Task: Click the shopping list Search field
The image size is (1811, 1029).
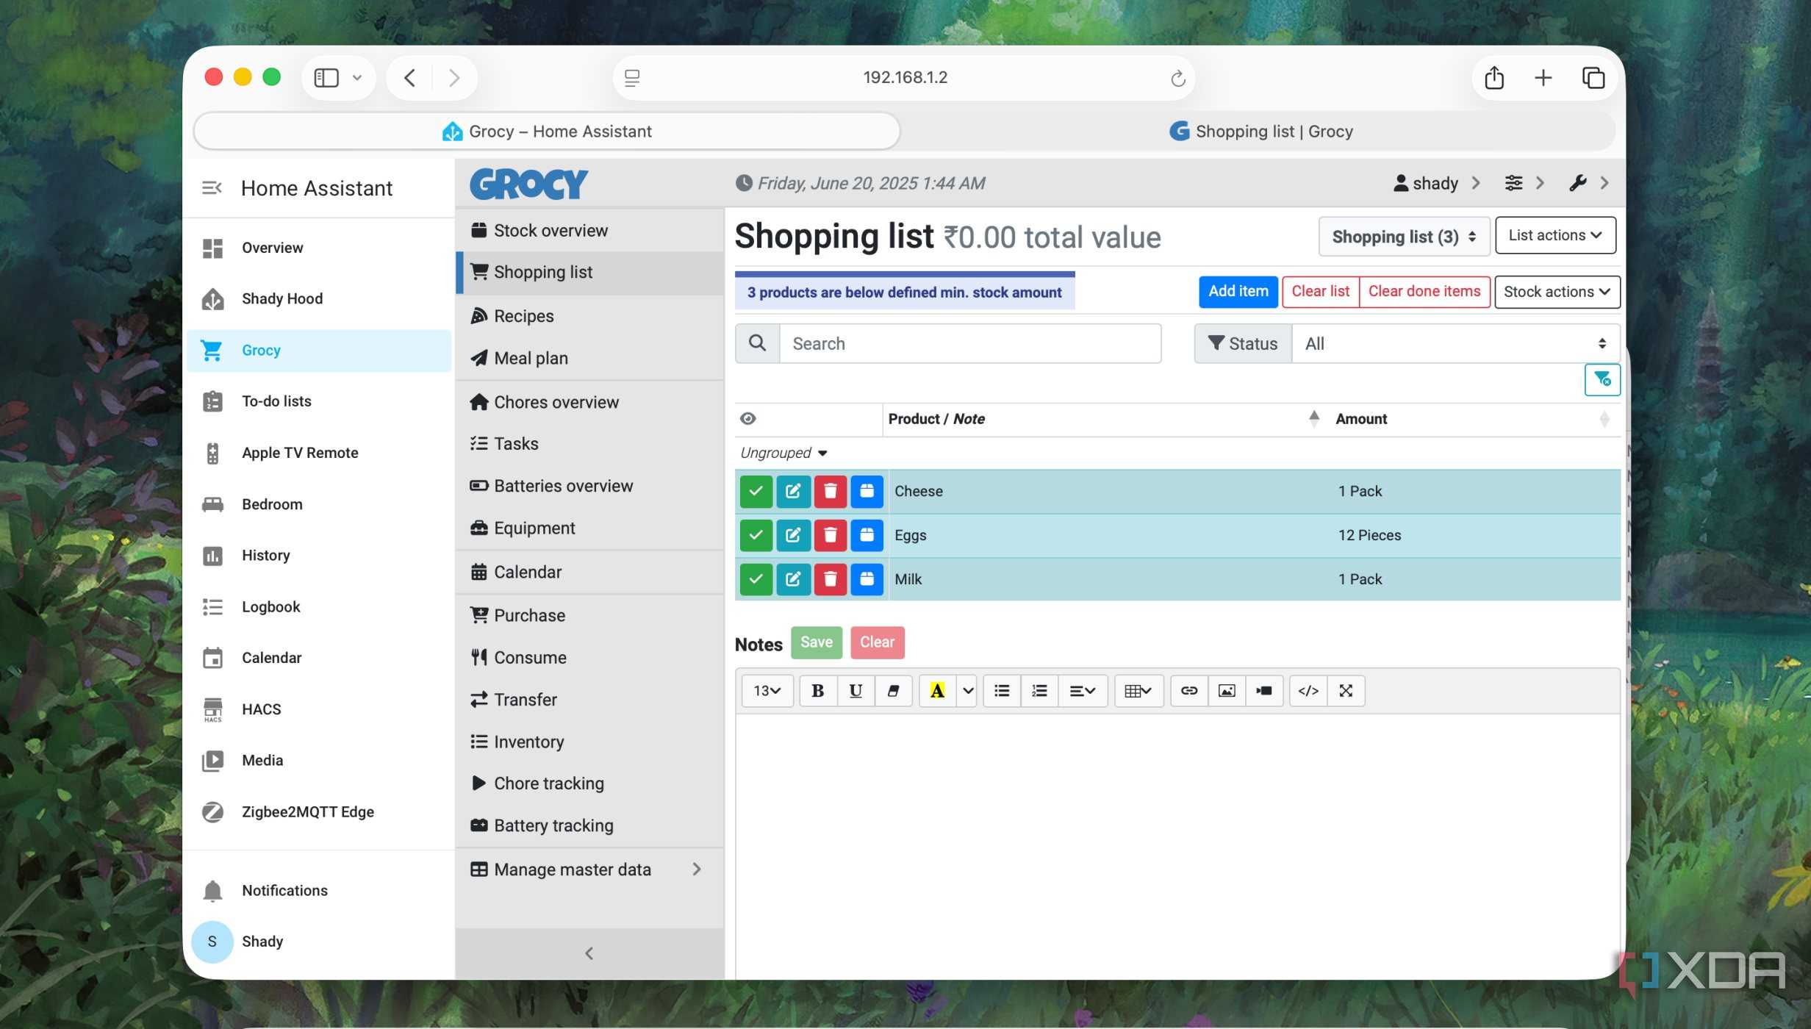Action: (x=970, y=344)
